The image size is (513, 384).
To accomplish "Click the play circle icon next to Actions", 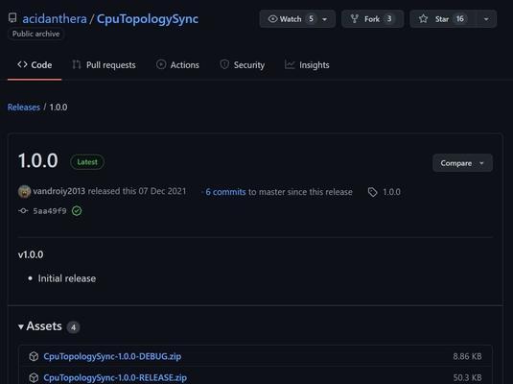I will click(x=161, y=64).
